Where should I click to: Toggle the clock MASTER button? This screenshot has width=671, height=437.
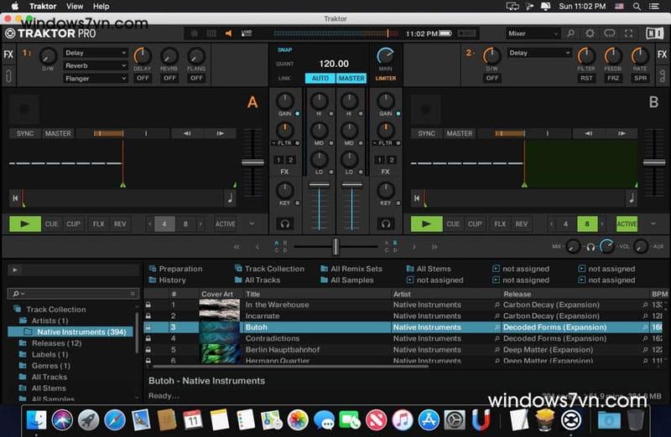tap(351, 78)
